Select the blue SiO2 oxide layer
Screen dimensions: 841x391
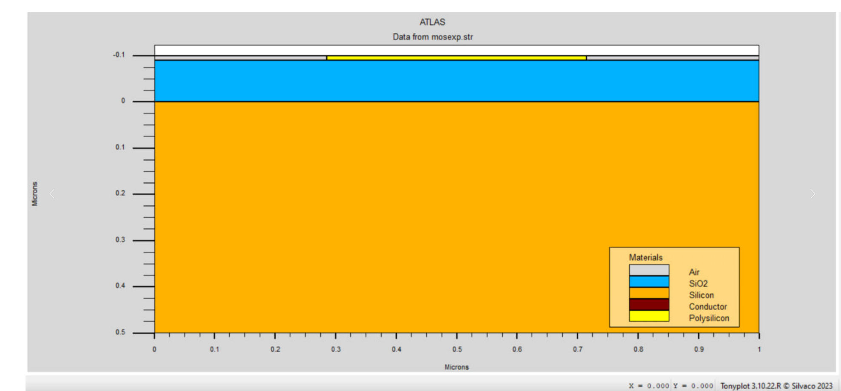pyautogui.click(x=340, y=81)
